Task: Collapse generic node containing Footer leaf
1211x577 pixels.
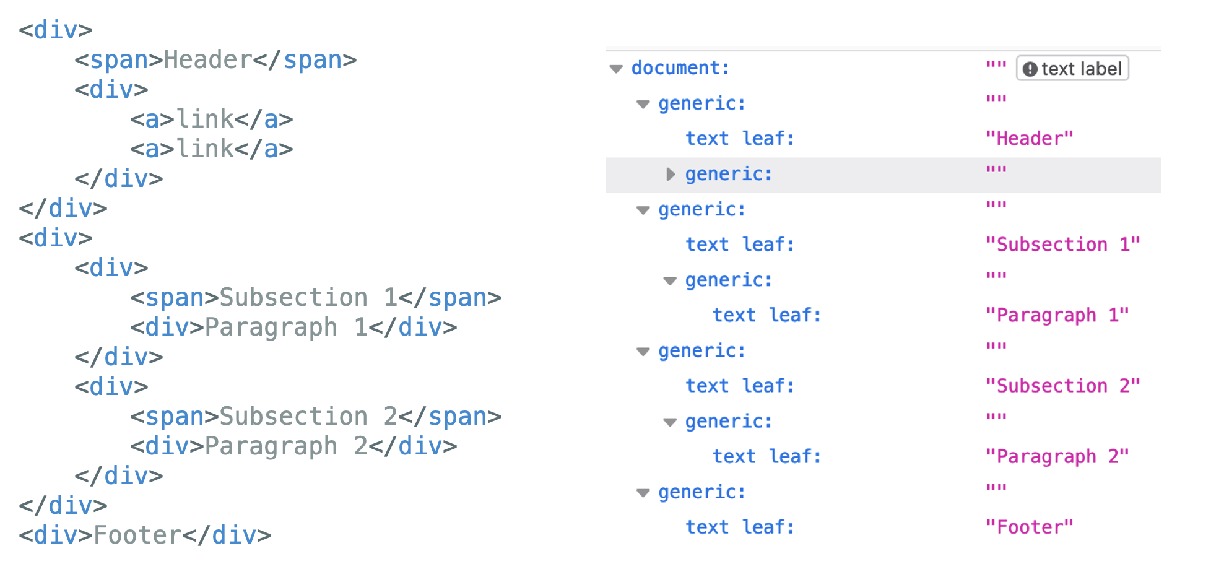Action: point(643,493)
